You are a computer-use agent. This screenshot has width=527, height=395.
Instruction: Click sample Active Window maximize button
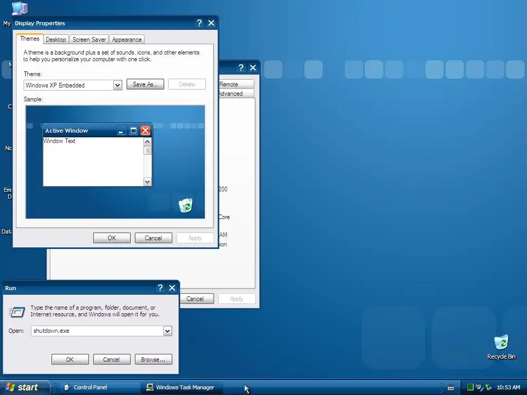[133, 130]
